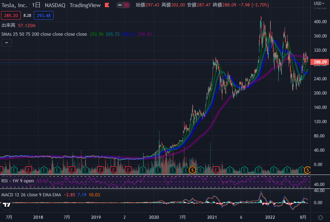Click the blue 293.48 buy price button
The width and height of the screenshot is (330, 222).
point(44,15)
